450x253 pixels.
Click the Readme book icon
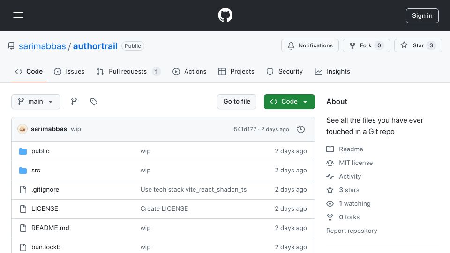tap(330, 149)
